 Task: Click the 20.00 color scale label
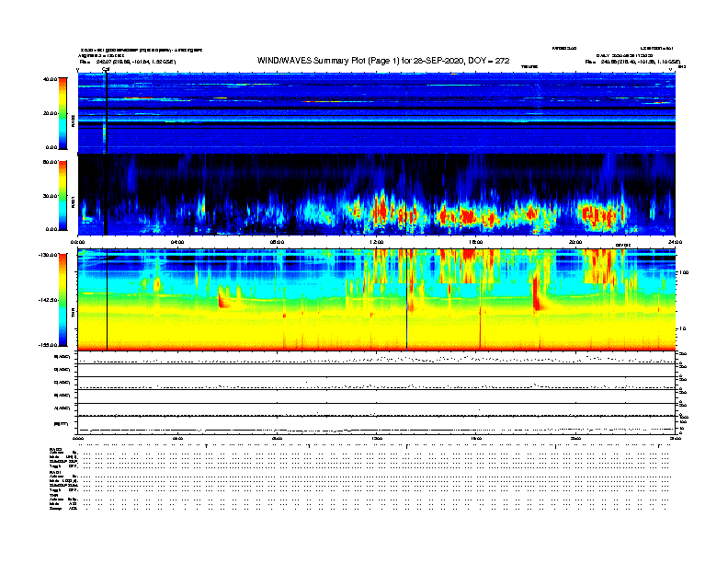(50, 113)
